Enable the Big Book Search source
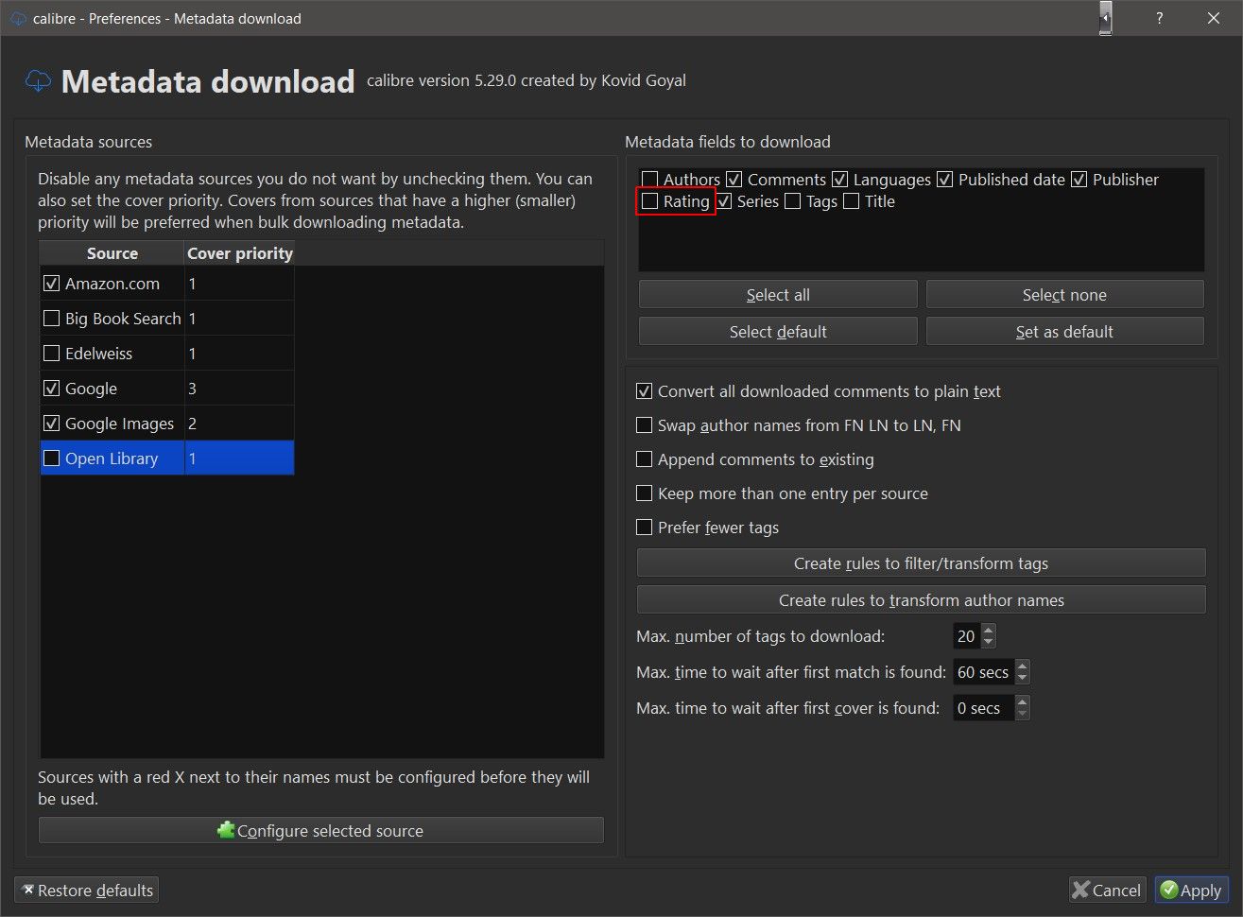 52,319
